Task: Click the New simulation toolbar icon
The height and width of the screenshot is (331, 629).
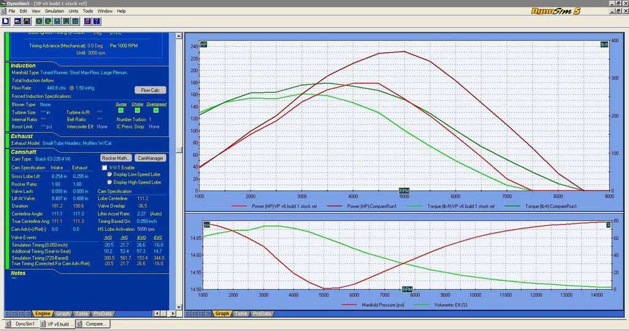Action: [x=6, y=21]
